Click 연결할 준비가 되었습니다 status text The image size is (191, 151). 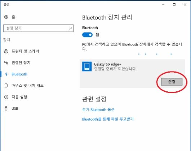[115, 69]
